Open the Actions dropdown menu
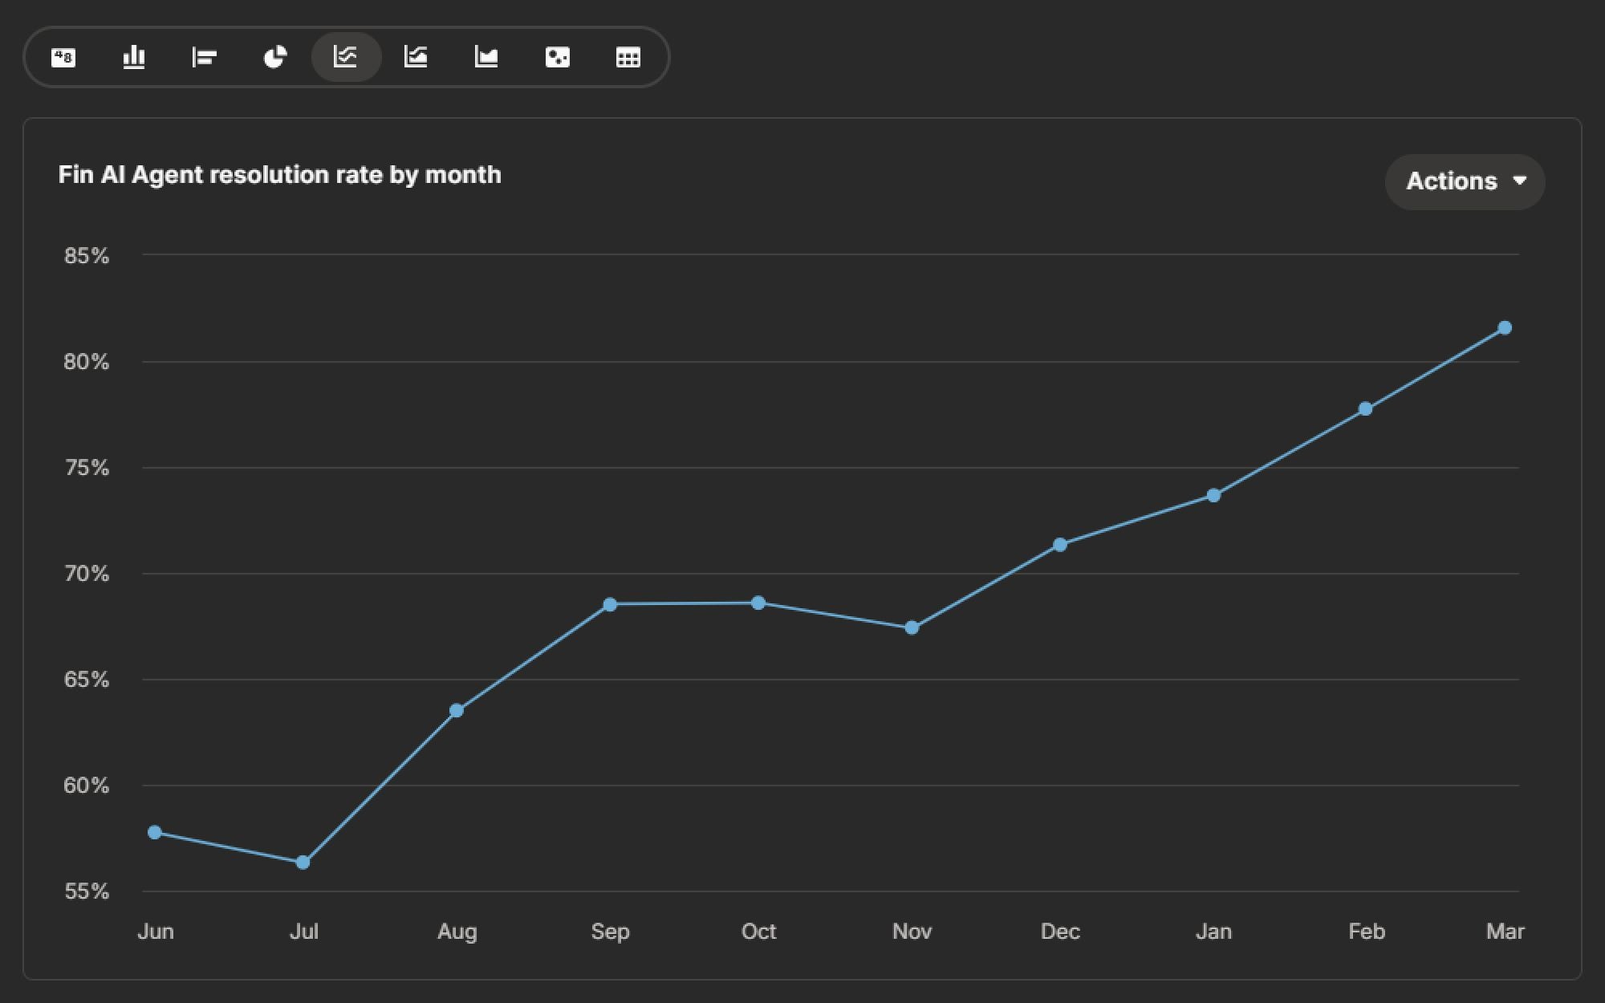 (1452, 181)
